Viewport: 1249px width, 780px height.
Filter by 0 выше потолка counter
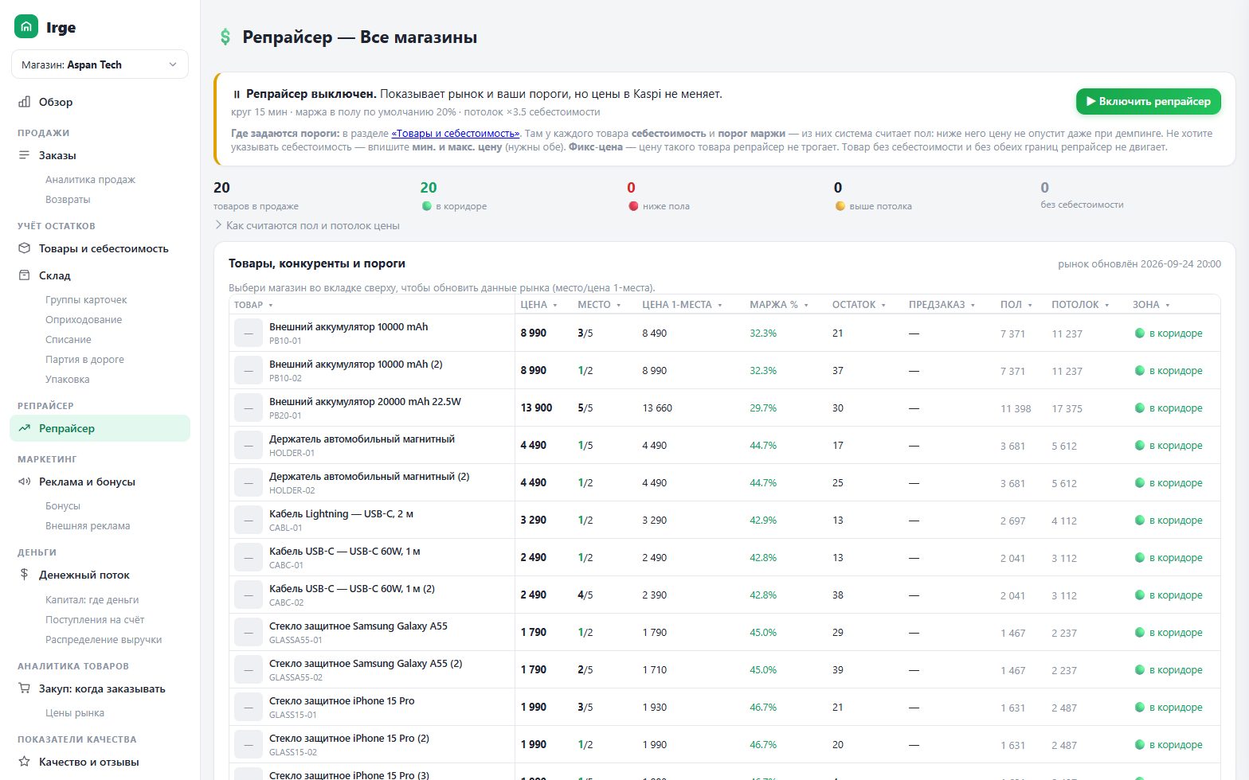click(x=872, y=196)
